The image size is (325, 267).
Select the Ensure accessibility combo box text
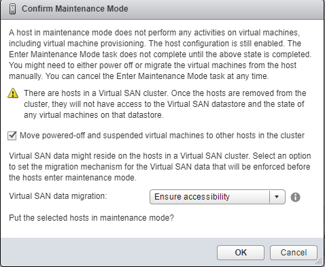click(192, 197)
